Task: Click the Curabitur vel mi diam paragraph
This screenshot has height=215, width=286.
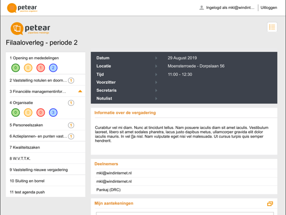Action: point(182,134)
